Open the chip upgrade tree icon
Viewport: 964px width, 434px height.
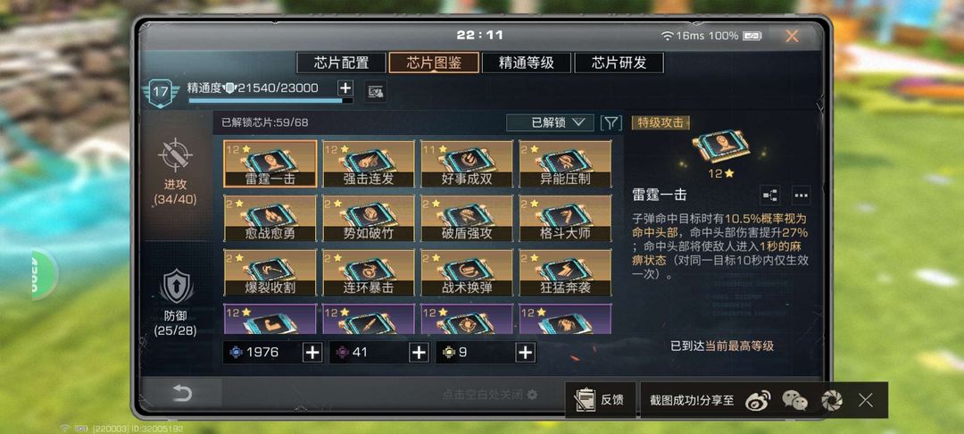(x=769, y=195)
